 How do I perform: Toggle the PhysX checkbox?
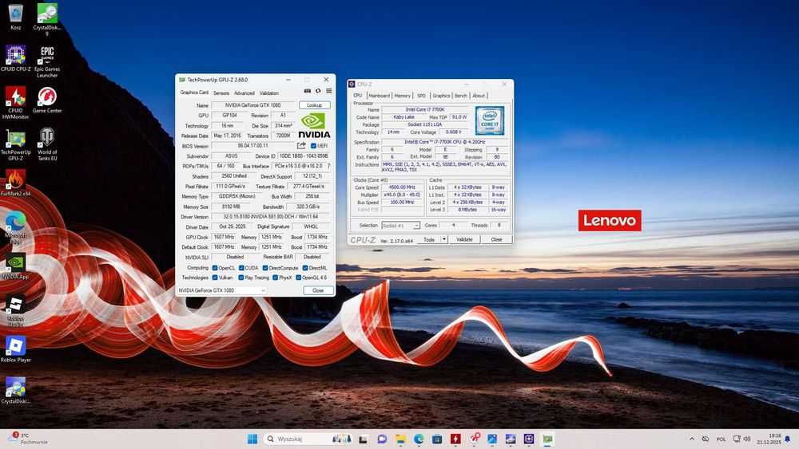(x=275, y=278)
